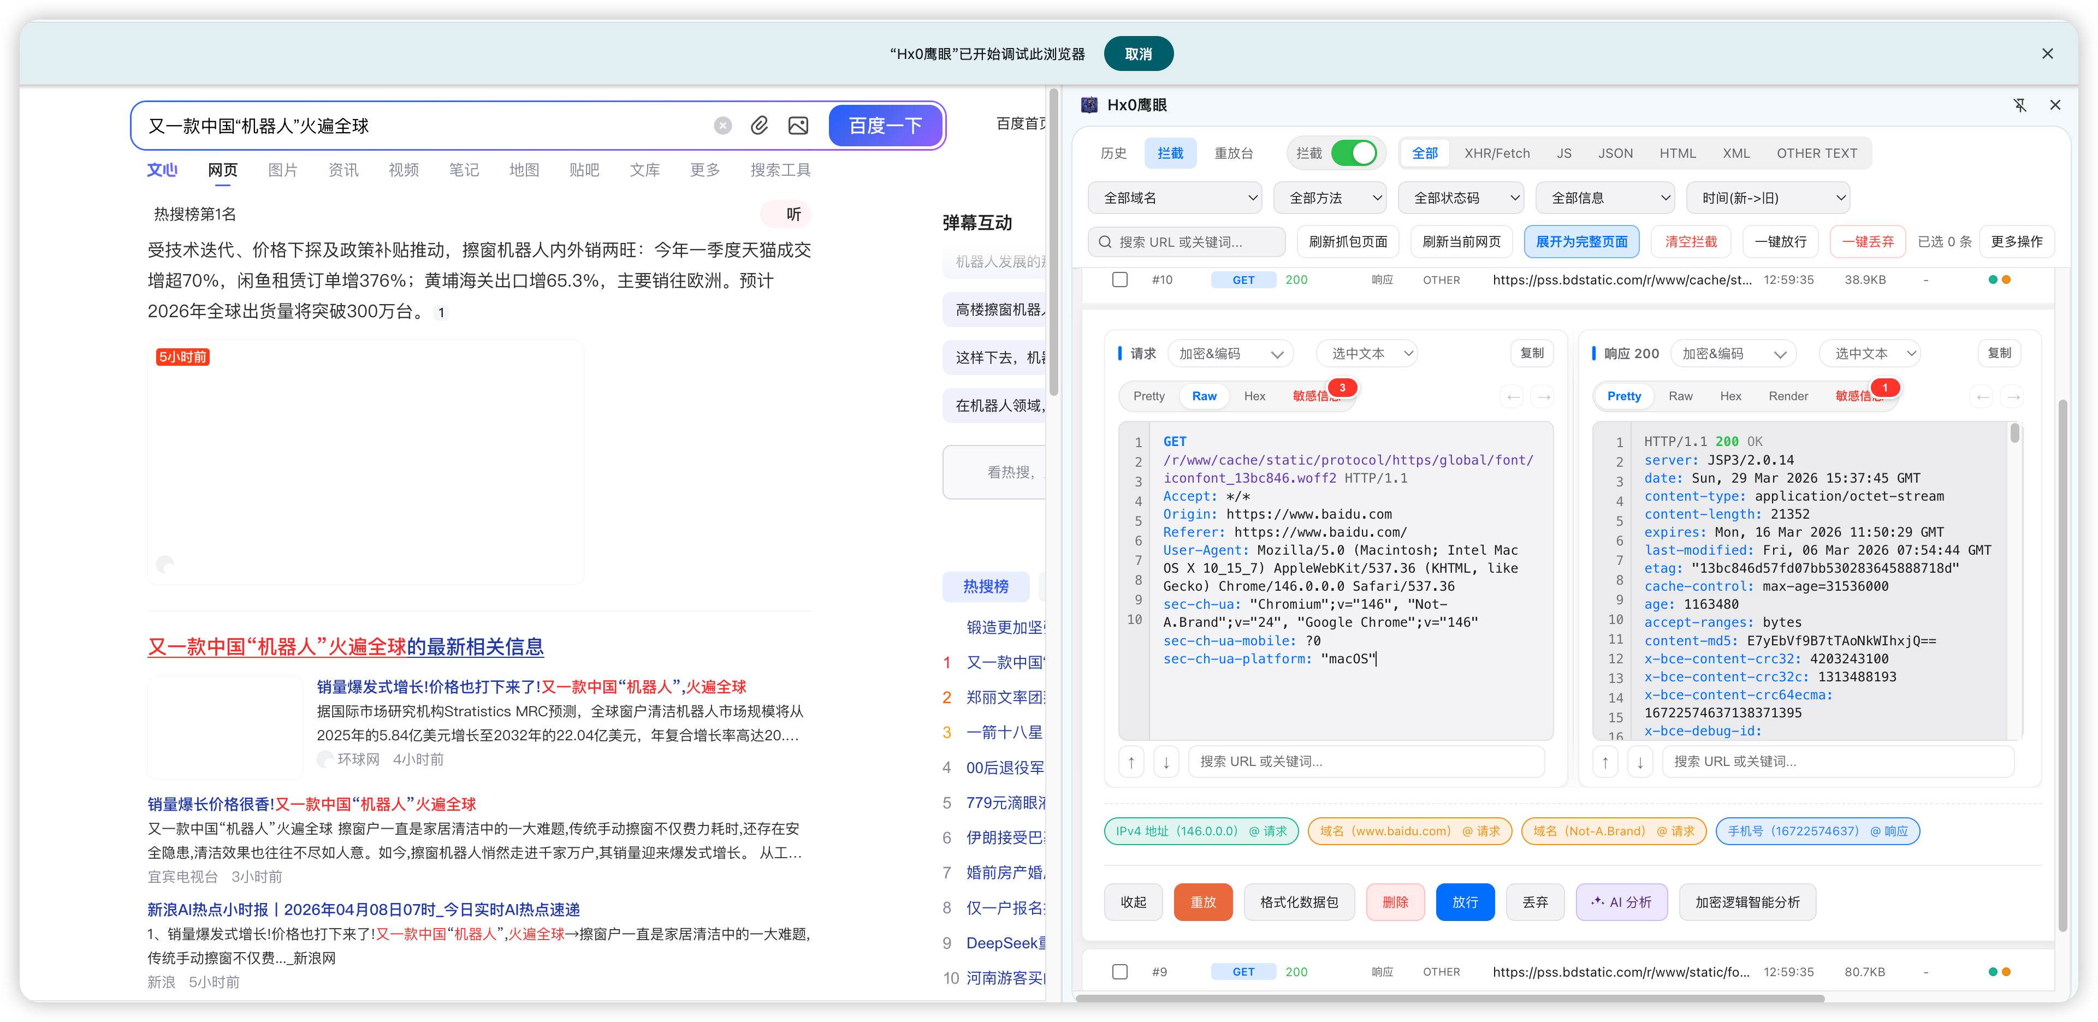Viewport: 2098px width, 1022px height.
Task: Pin the Hx0鹰眼 panel
Action: pyautogui.click(x=2020, y=105)
